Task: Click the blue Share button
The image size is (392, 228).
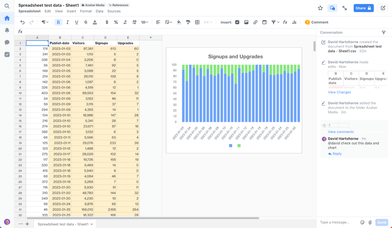Action: [363, 8]
